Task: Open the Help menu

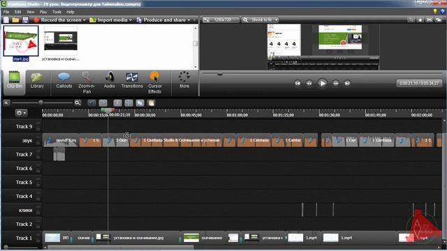Action: [x=71, y=12]
